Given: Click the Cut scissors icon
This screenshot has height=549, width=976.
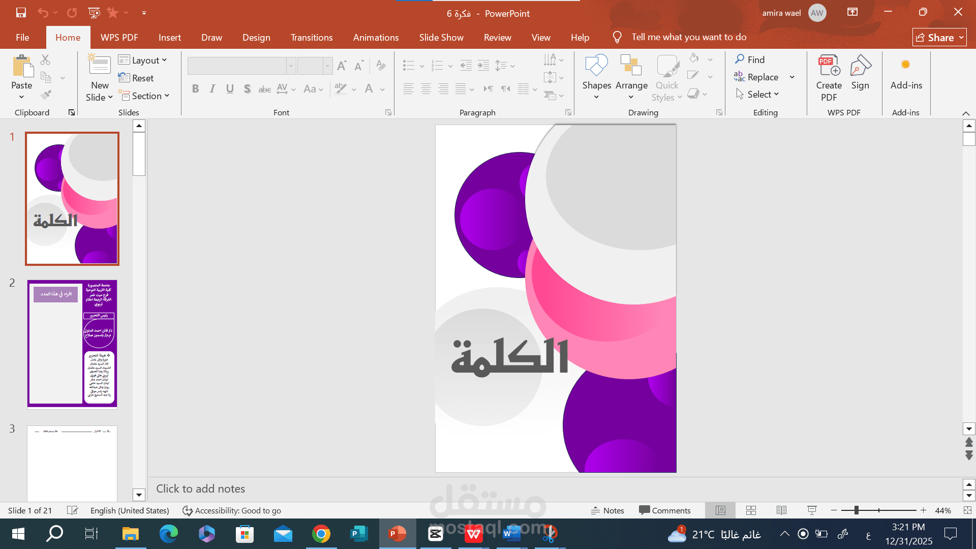Looking at the screenshot, I should click(x=45, y=59).
